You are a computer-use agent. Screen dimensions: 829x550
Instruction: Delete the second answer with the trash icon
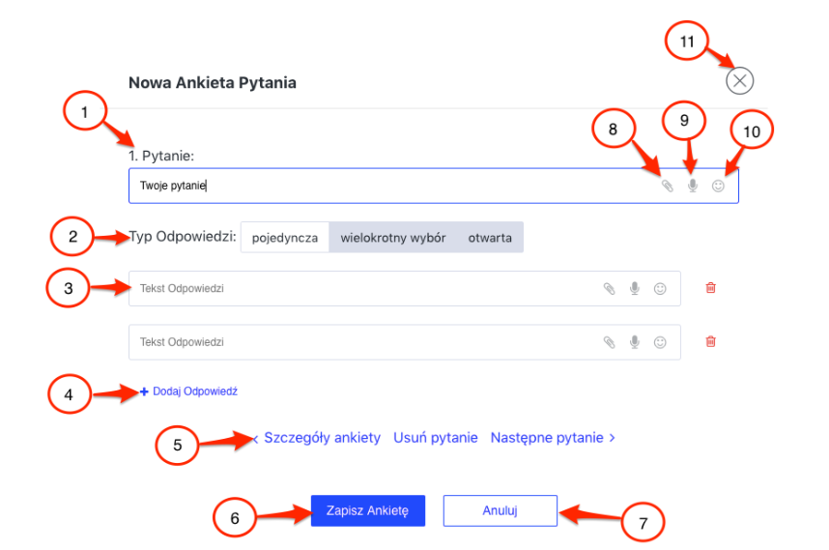(711, 341)
